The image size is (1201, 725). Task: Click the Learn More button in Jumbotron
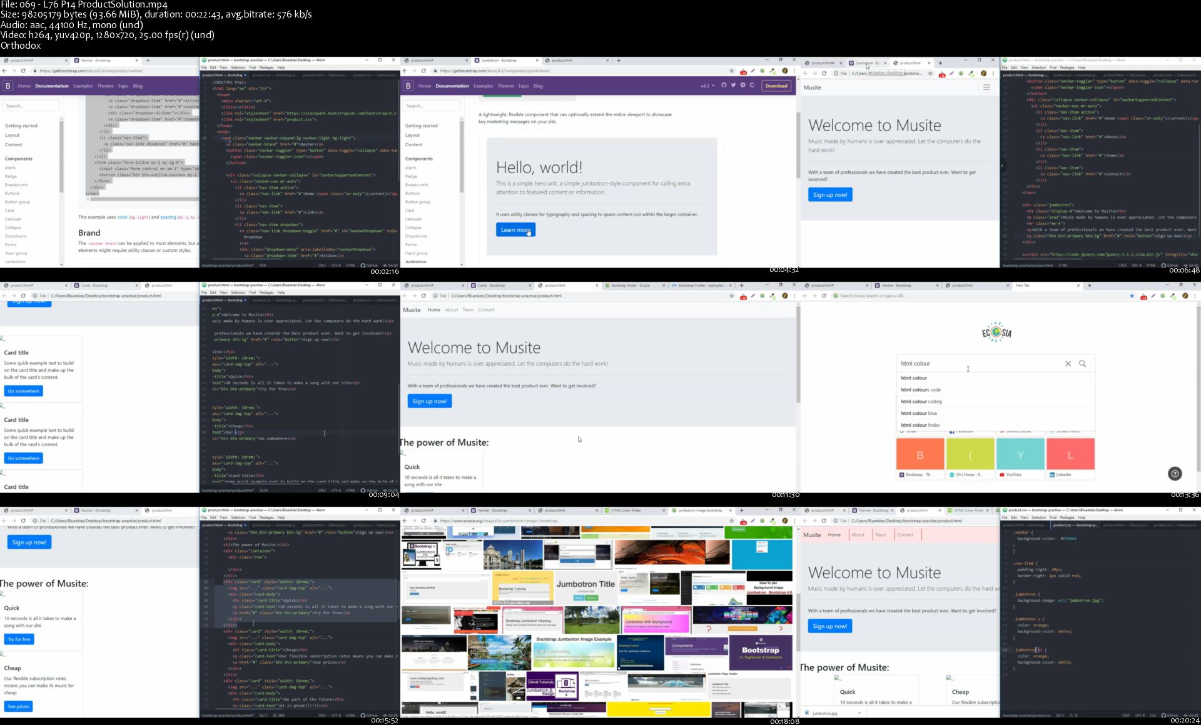tap(515, 229)
